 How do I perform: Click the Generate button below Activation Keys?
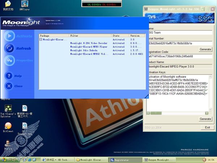point(205,119)
